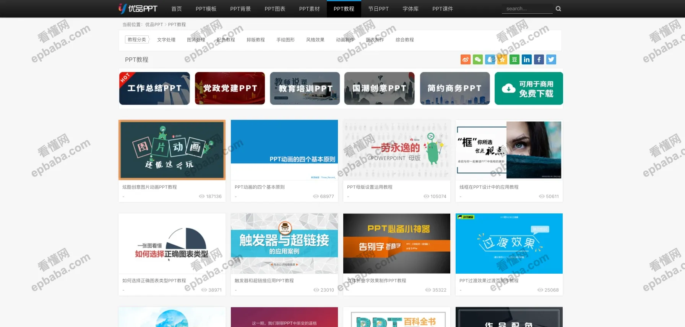This screenshot has height=327, width=685.
Task: Open 节日PPT in top navigation
Action: tap(378, 9)
